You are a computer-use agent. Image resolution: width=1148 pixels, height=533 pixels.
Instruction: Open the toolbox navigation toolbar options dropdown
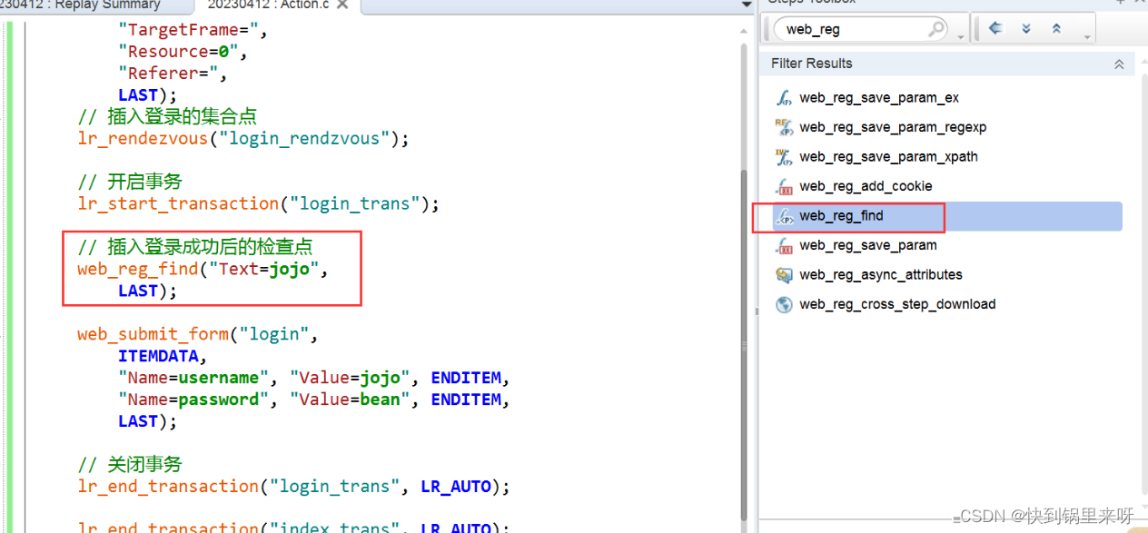(x=1087, y=37)
